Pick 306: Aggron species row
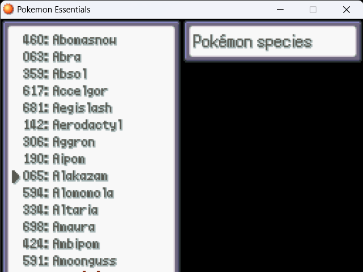 pos(59,142)
